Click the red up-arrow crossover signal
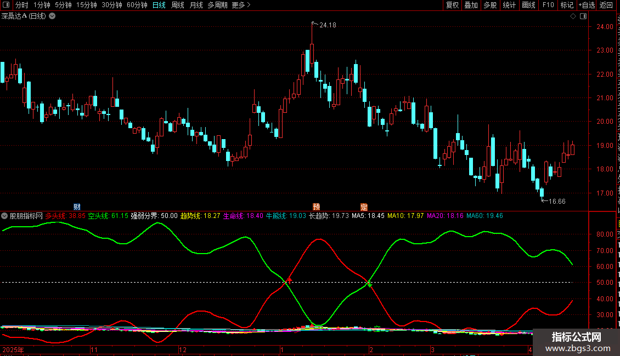Viewport: 620px width, 356px height. [x=290, y=280]
